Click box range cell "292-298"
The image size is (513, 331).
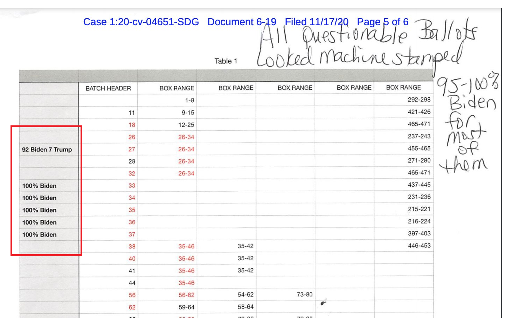[419, 100]
